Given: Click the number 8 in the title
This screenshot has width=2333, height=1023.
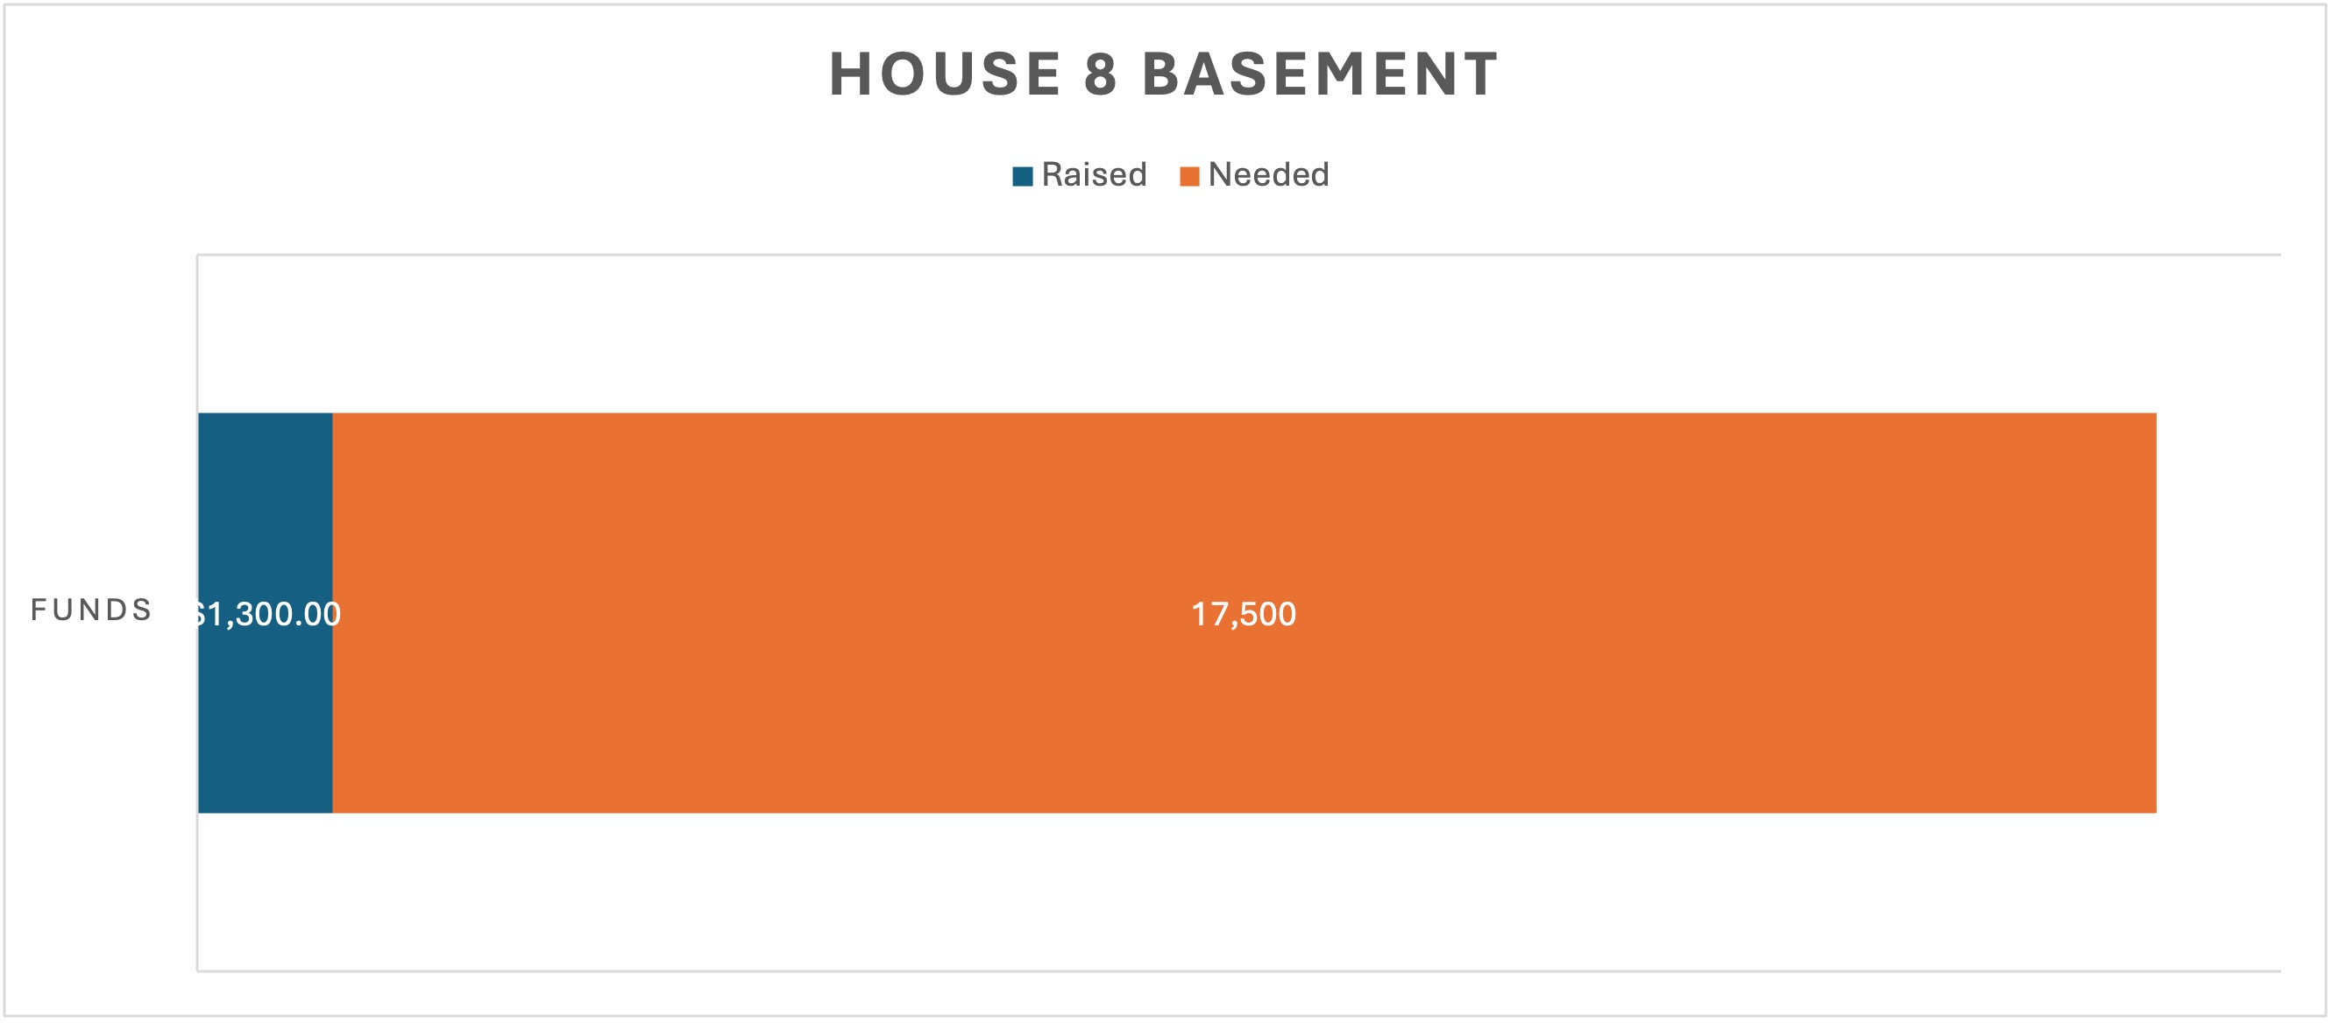Looking at the screenshot, I should pos(1101,74).
